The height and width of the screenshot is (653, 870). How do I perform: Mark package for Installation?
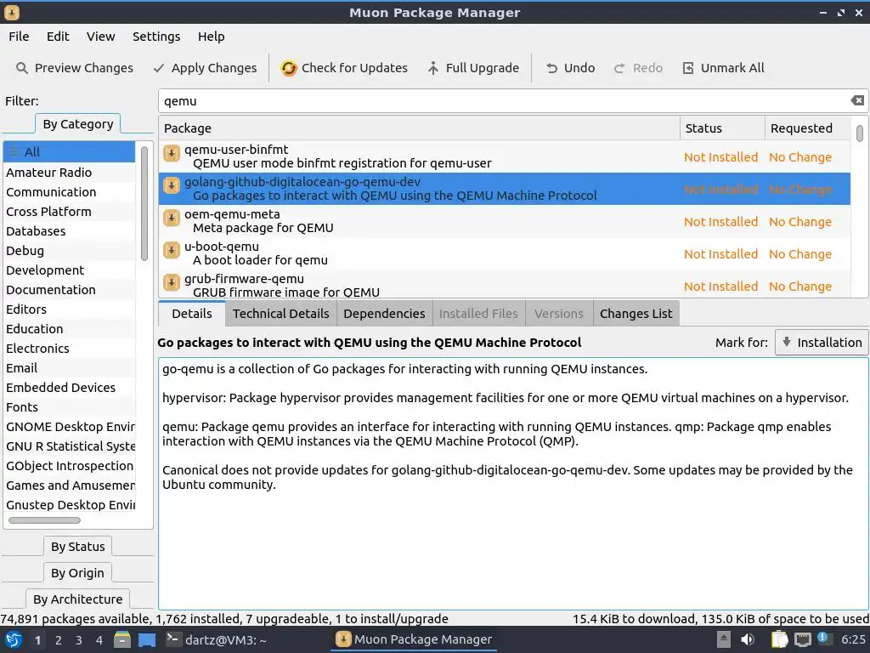(x=822, y=343)
